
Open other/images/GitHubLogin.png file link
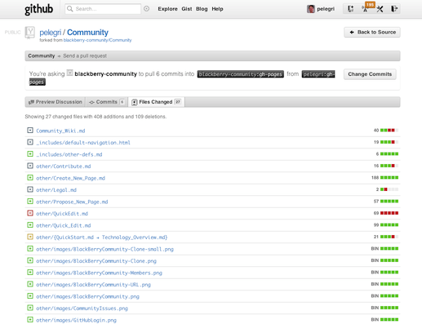click(76, 320)
